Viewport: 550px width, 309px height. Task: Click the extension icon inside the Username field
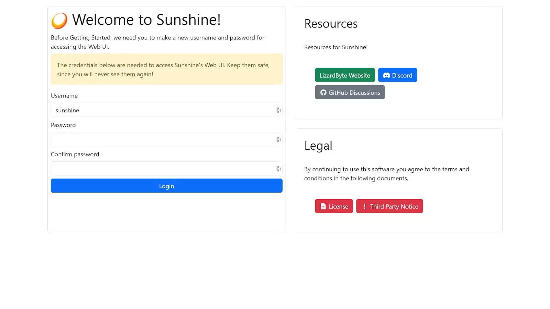click(278, 110)
